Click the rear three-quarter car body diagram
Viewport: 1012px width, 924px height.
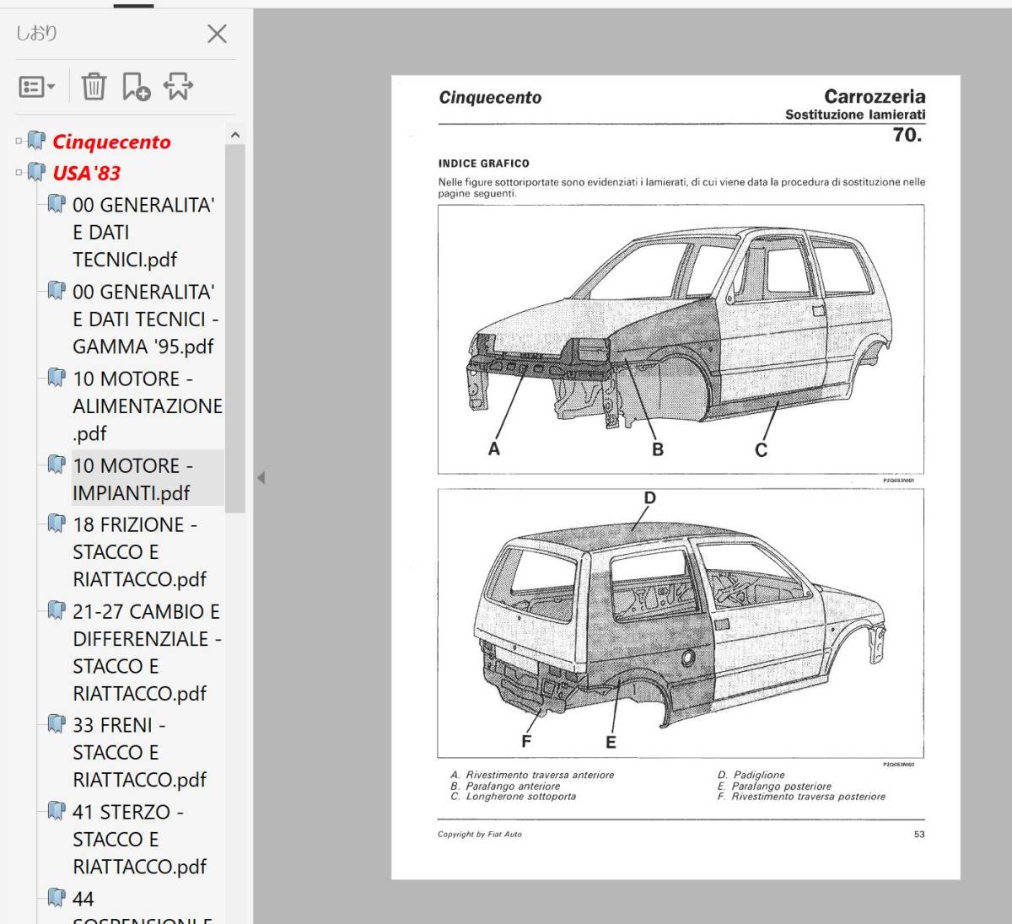click(681, 623)
